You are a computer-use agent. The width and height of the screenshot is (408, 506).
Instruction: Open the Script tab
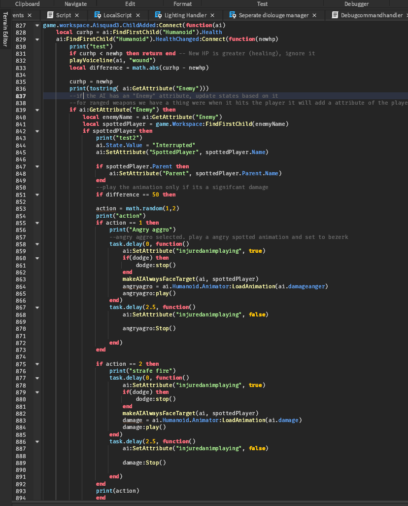point(63,15)
